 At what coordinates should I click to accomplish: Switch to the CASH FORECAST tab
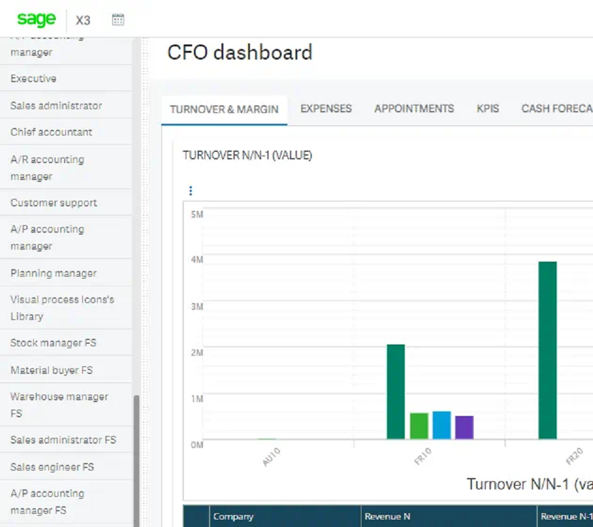tap(556, 108)
